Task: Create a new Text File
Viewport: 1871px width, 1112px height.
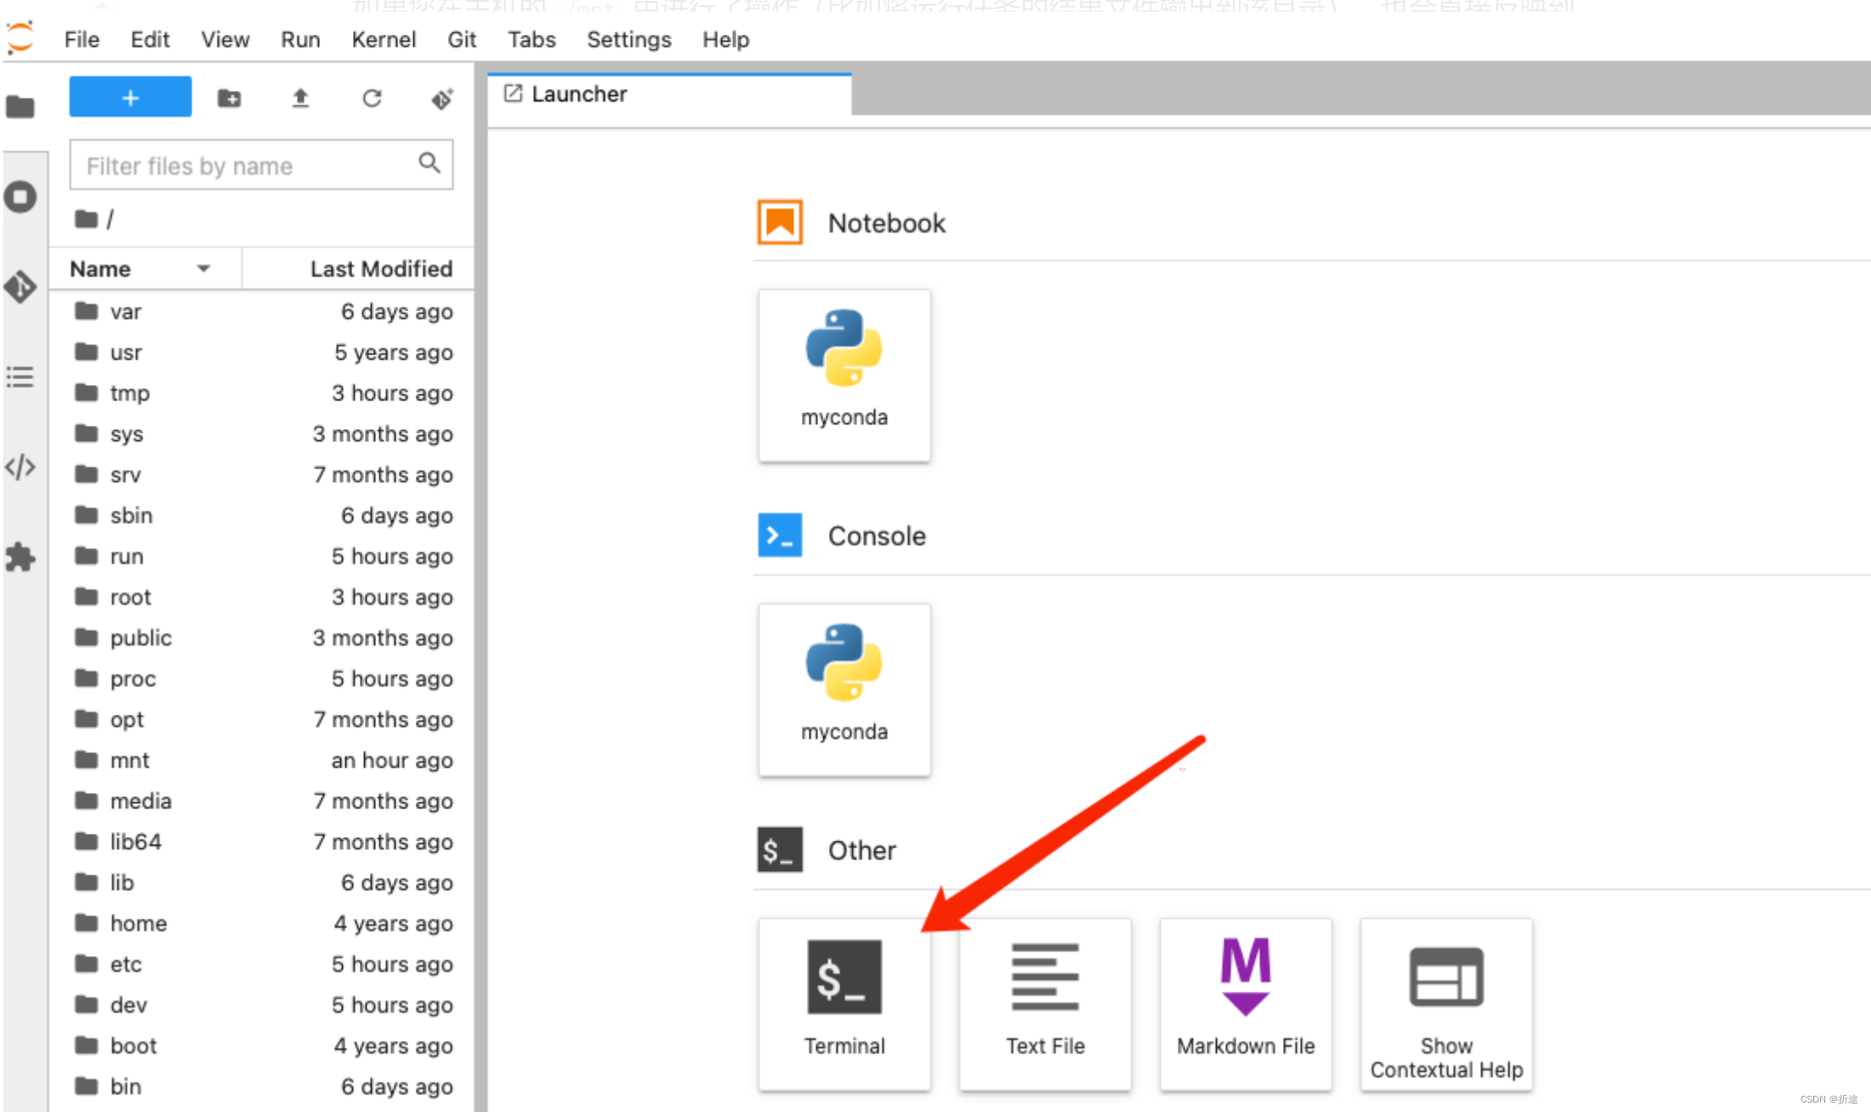Action: [1045, 1002]
